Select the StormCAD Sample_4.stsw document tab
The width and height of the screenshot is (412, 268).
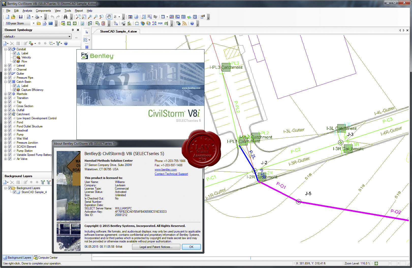[x=118, y=31]
